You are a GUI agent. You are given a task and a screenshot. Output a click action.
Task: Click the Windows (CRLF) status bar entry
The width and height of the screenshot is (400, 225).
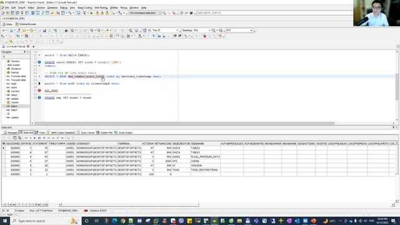click(98, 211)
